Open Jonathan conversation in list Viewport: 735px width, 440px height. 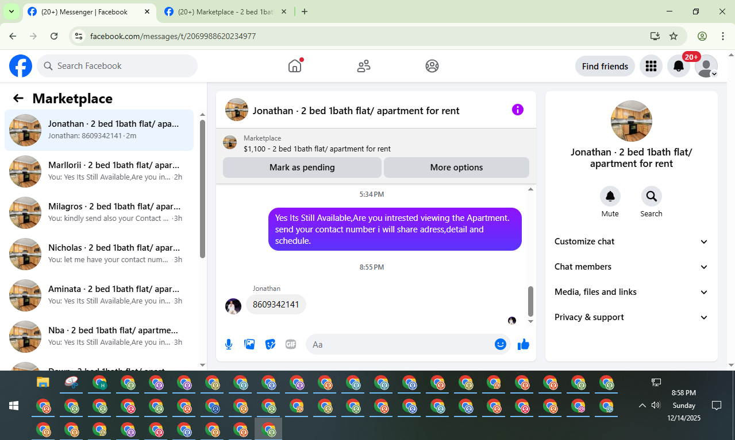tap(99, 130)
